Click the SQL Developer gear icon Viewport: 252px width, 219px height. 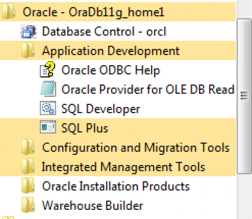click(x=48, y=109)
